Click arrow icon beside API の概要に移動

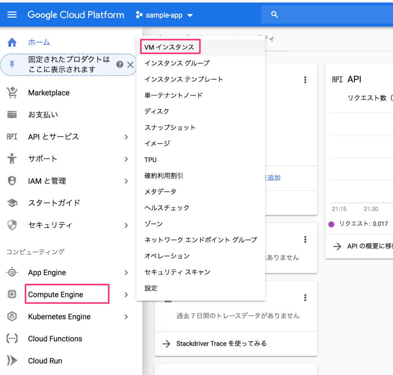click(x=337, y=246)
